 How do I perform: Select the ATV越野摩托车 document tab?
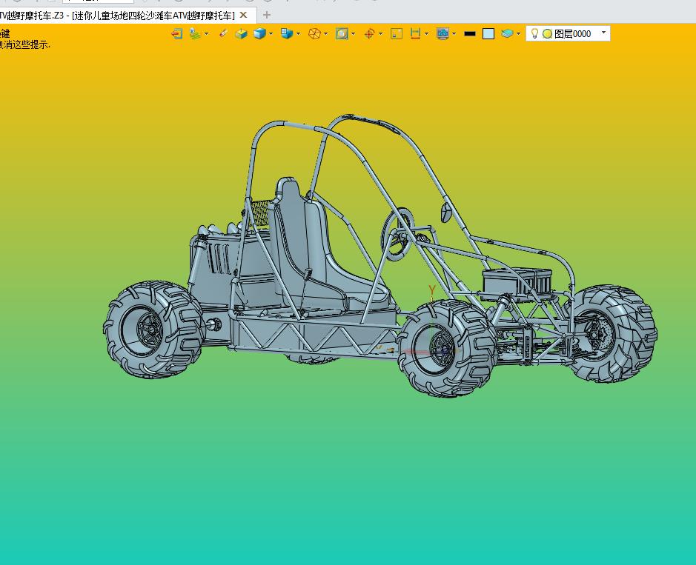(118, 16)
